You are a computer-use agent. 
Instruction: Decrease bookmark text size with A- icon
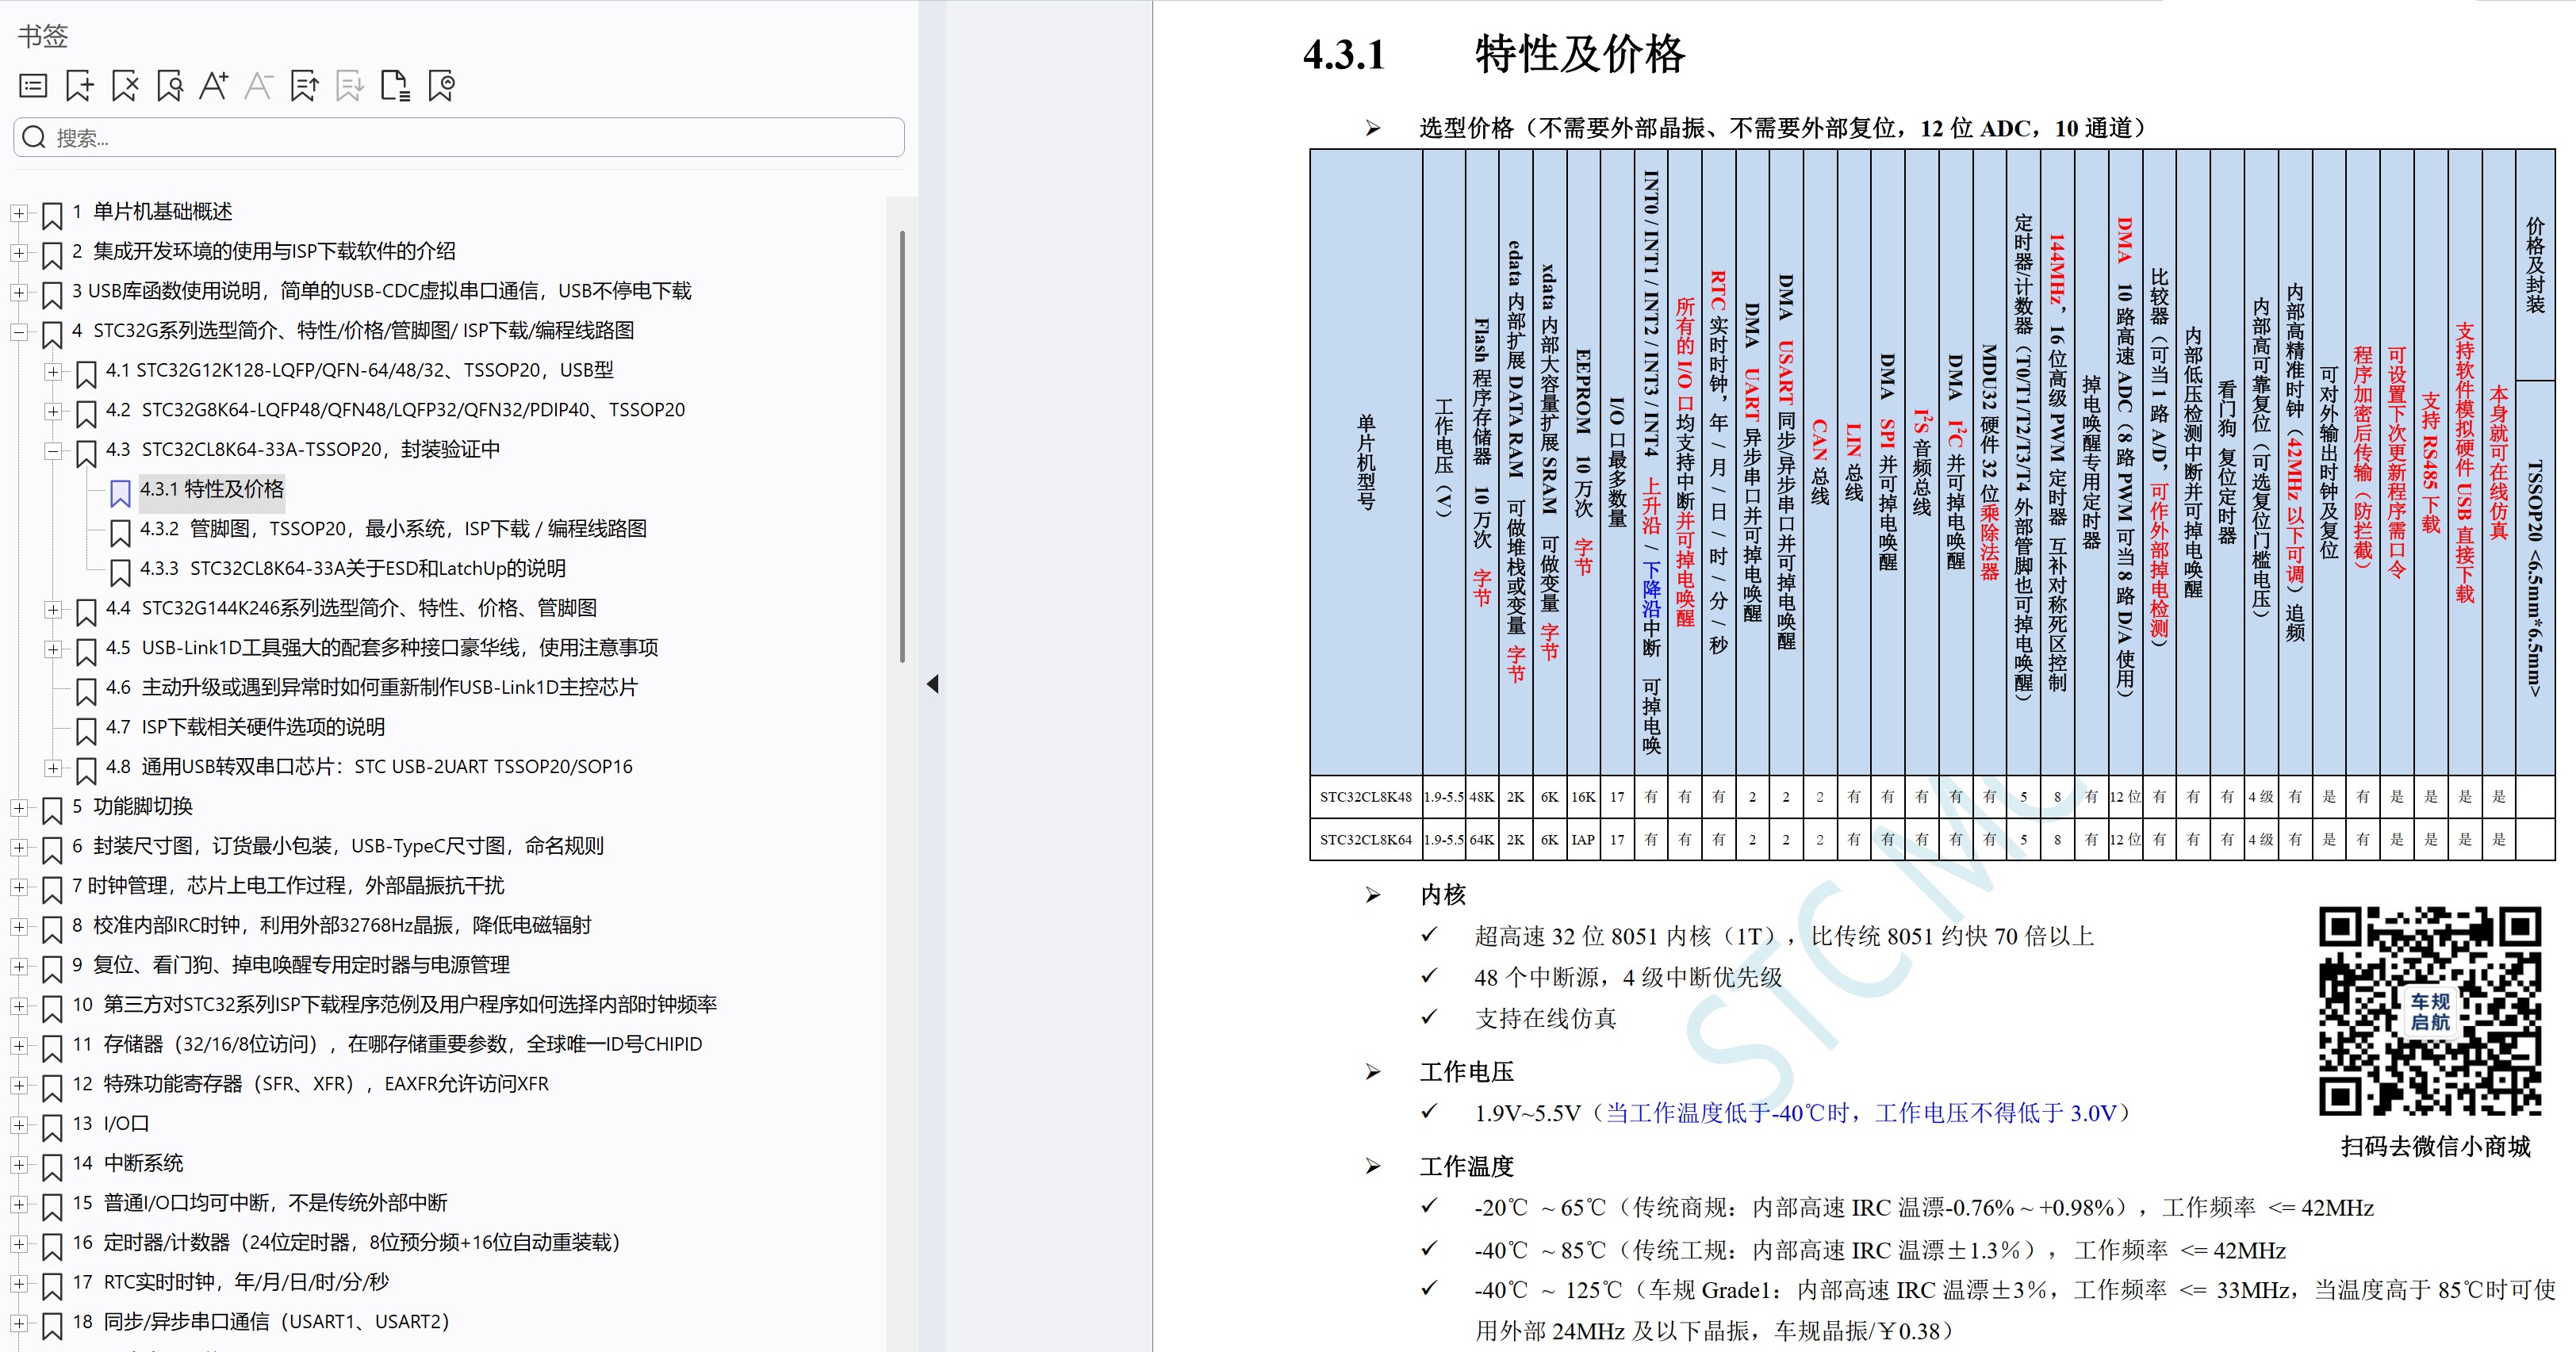pos(258,85)
